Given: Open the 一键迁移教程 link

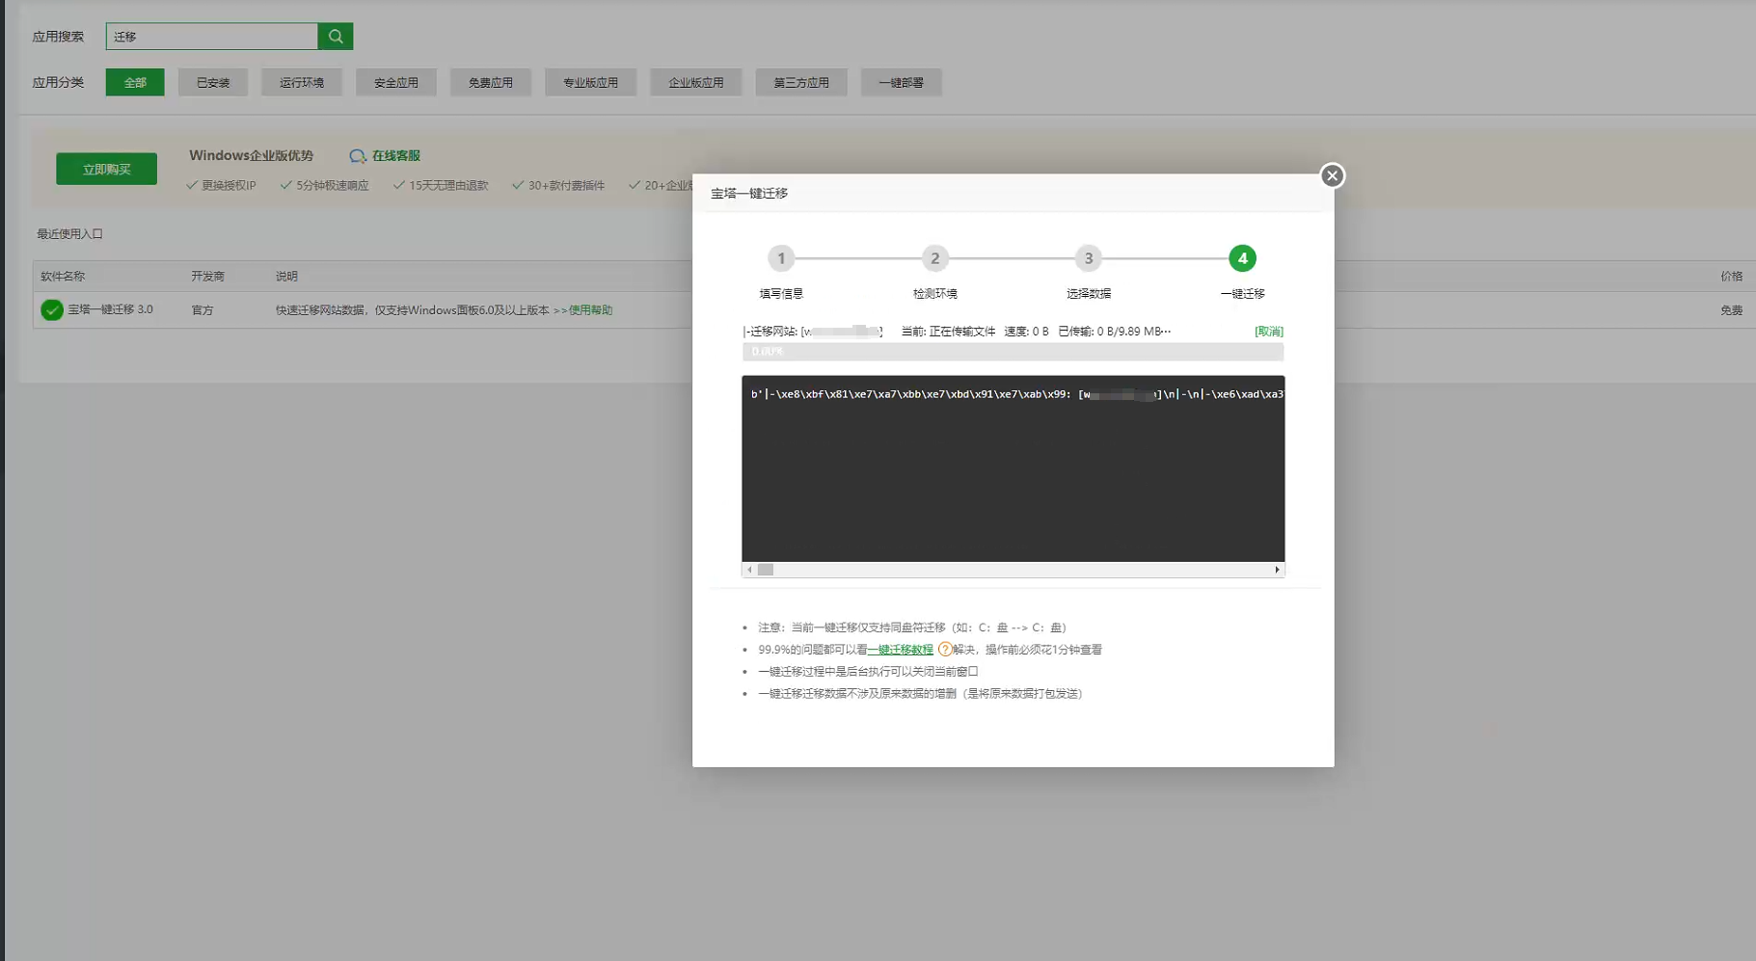Looking at the screenshot, I should pos(901,650).
